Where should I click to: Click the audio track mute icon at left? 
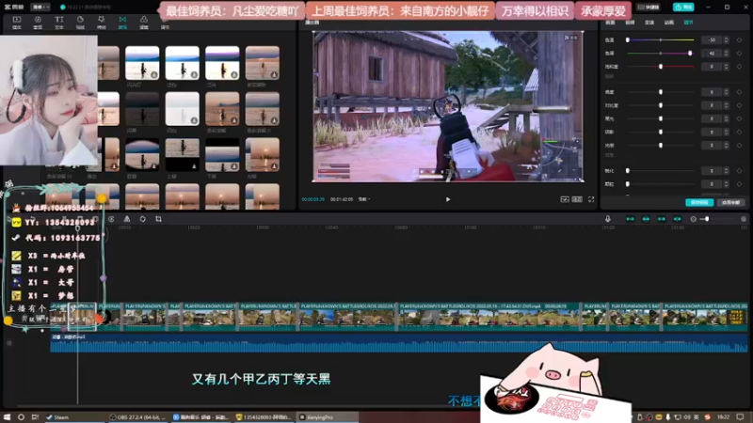tap(9, 343)
